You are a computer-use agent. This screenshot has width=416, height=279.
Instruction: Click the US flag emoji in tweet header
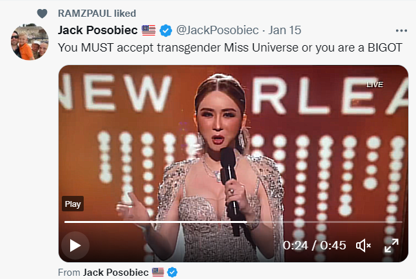tap(148, 30)
